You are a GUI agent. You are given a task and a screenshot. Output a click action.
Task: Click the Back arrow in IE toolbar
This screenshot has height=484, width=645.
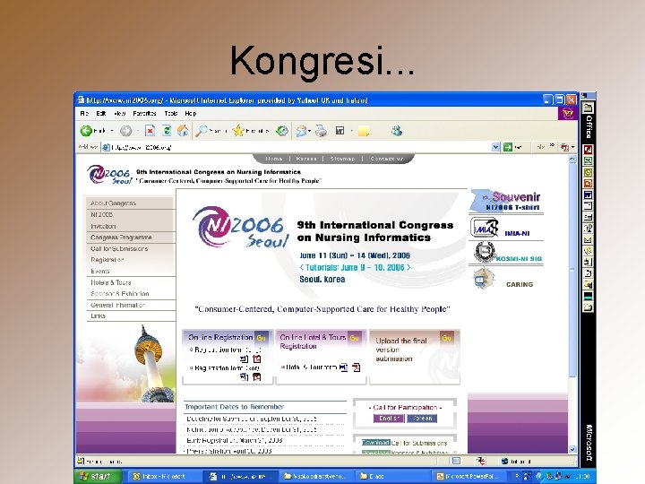click(86, 131)
